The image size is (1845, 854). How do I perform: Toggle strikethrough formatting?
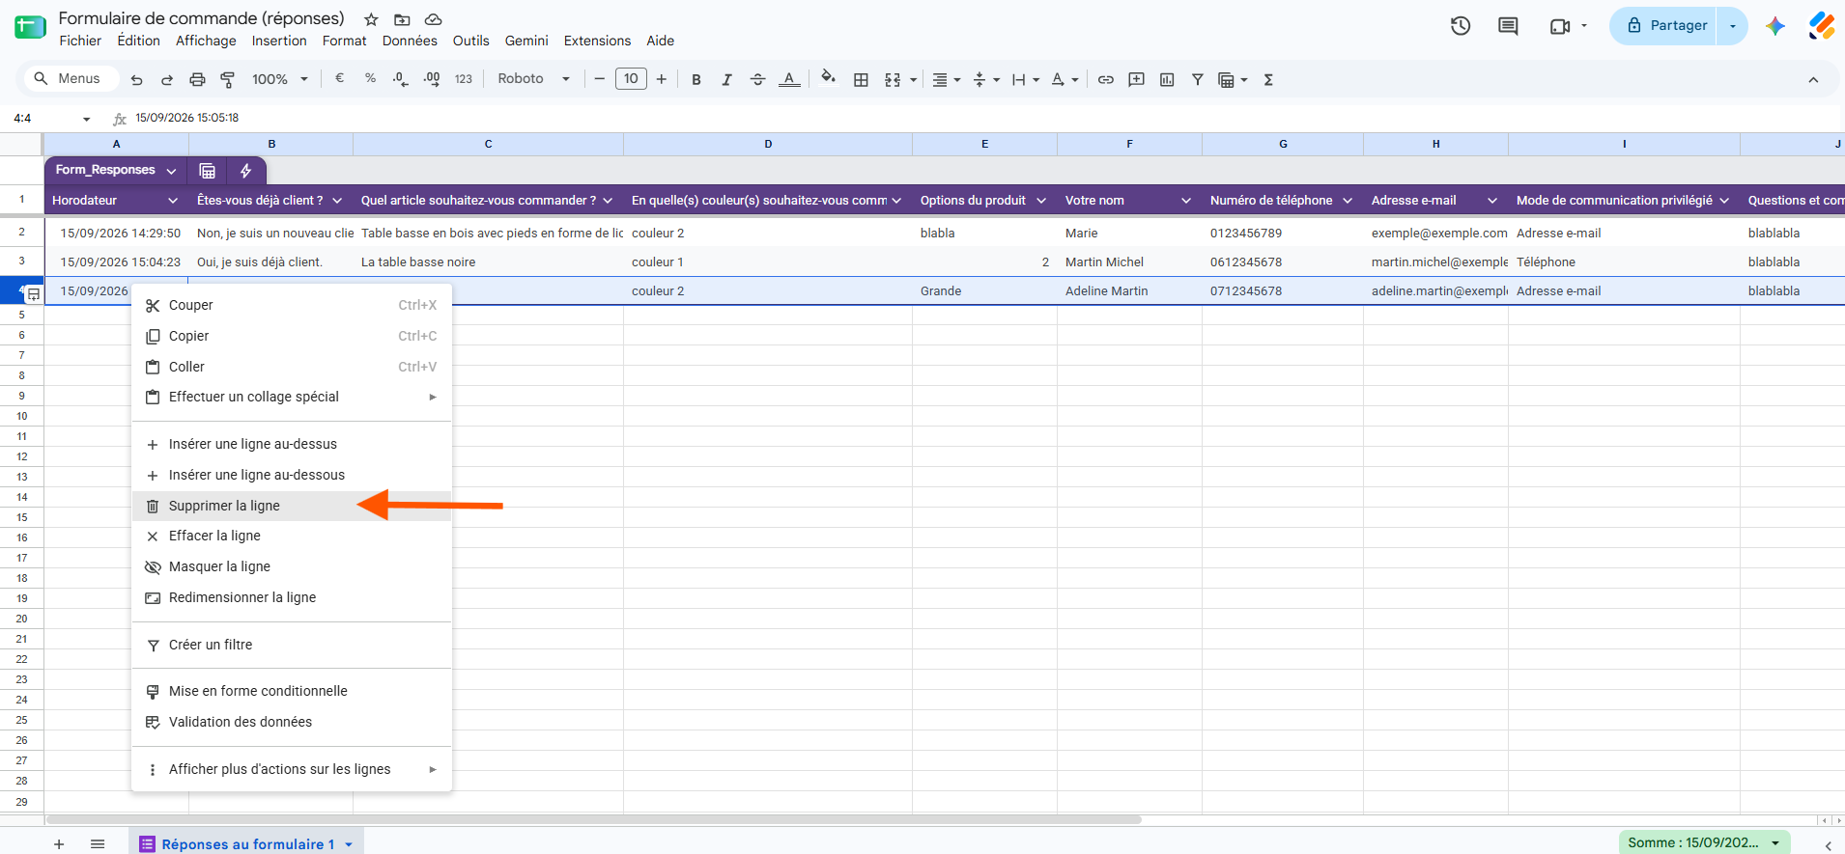tap(757, 79)
